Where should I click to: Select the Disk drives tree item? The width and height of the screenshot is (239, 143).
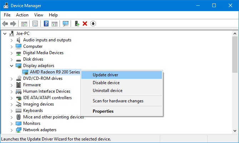(x=33, y=59)
